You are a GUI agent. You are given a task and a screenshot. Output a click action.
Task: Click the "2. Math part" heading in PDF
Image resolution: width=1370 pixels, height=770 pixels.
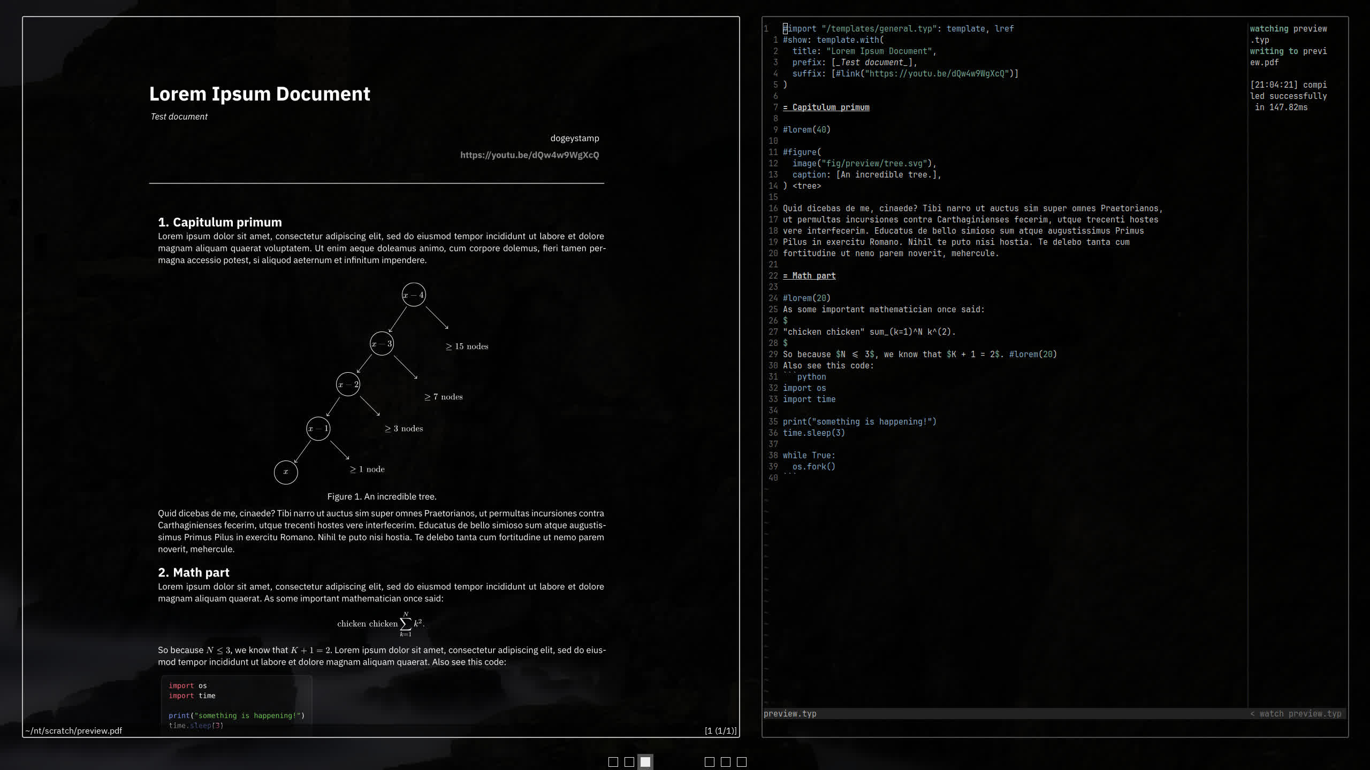(x=194, y=573)
